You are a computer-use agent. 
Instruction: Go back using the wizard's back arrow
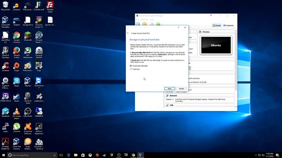(x=128, y=33)
